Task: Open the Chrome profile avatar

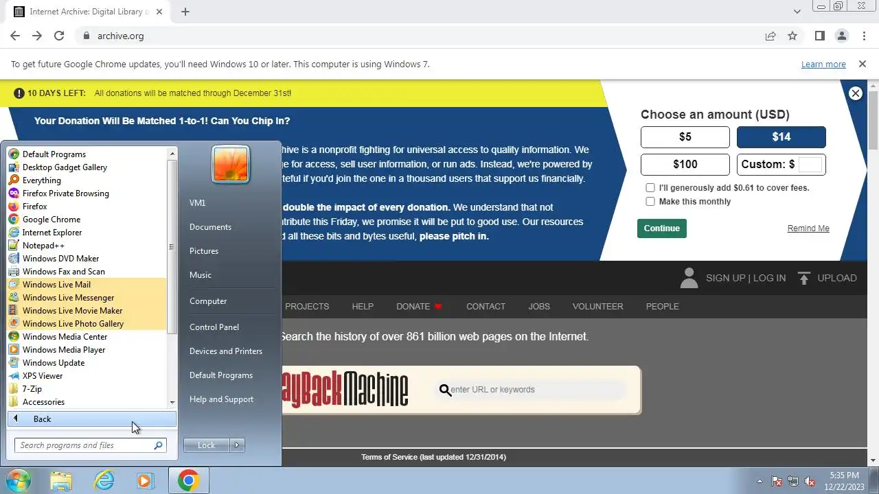Action: coord(841,36)
